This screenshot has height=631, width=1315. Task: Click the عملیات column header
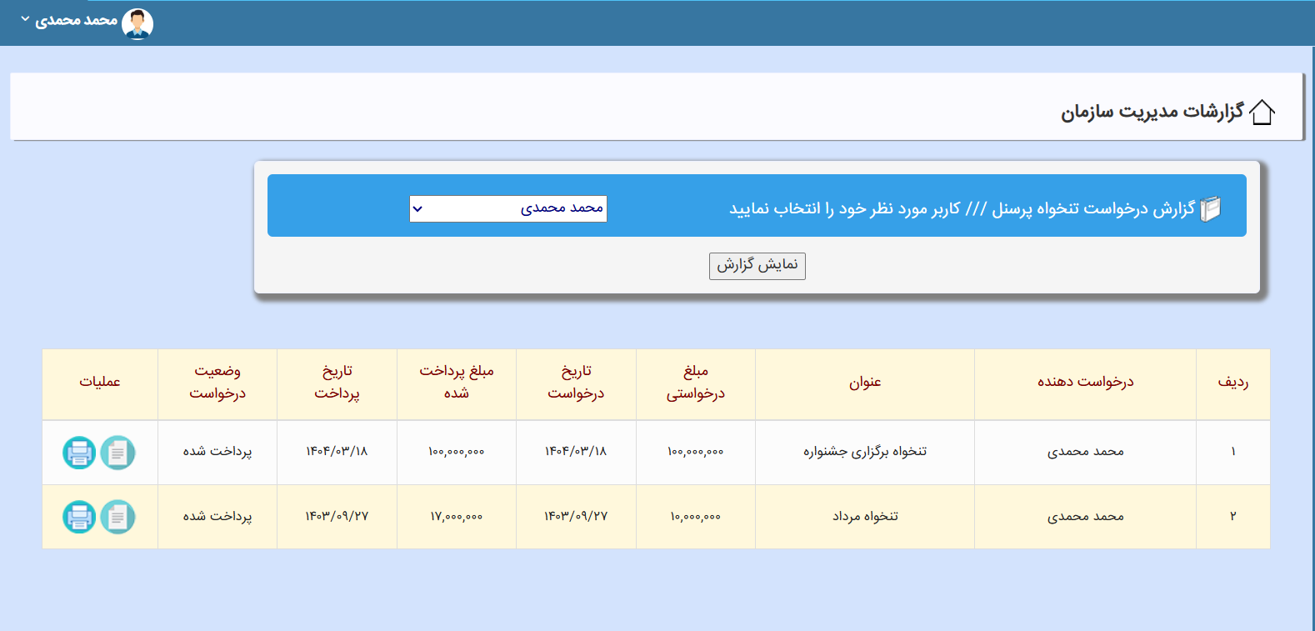[100, 382]
